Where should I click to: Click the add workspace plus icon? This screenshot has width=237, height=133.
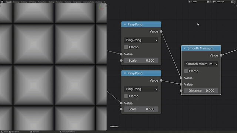point(104,2)
